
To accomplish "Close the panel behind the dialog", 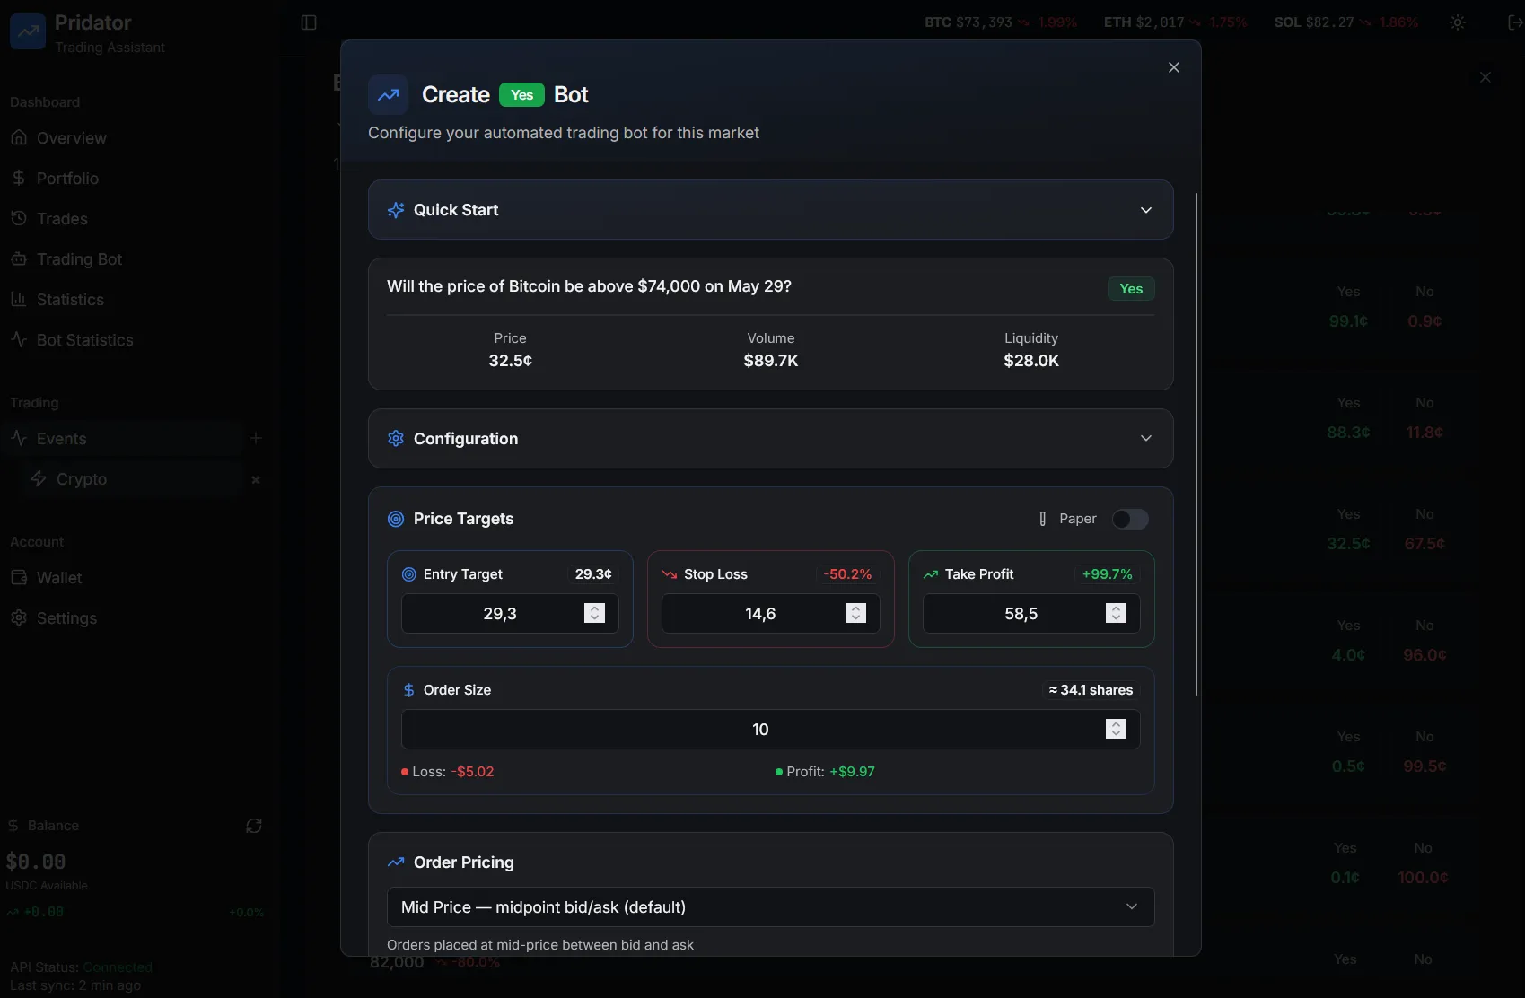I will (x=1486, y=77).
